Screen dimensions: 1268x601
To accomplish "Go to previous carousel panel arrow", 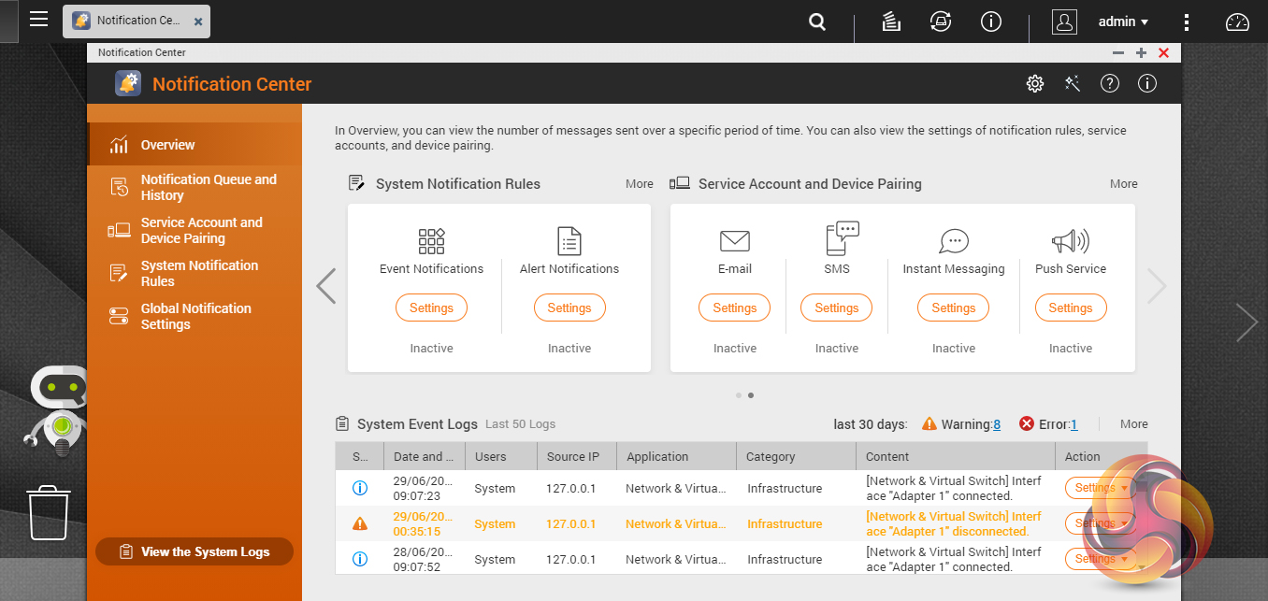I will [325, 286].
